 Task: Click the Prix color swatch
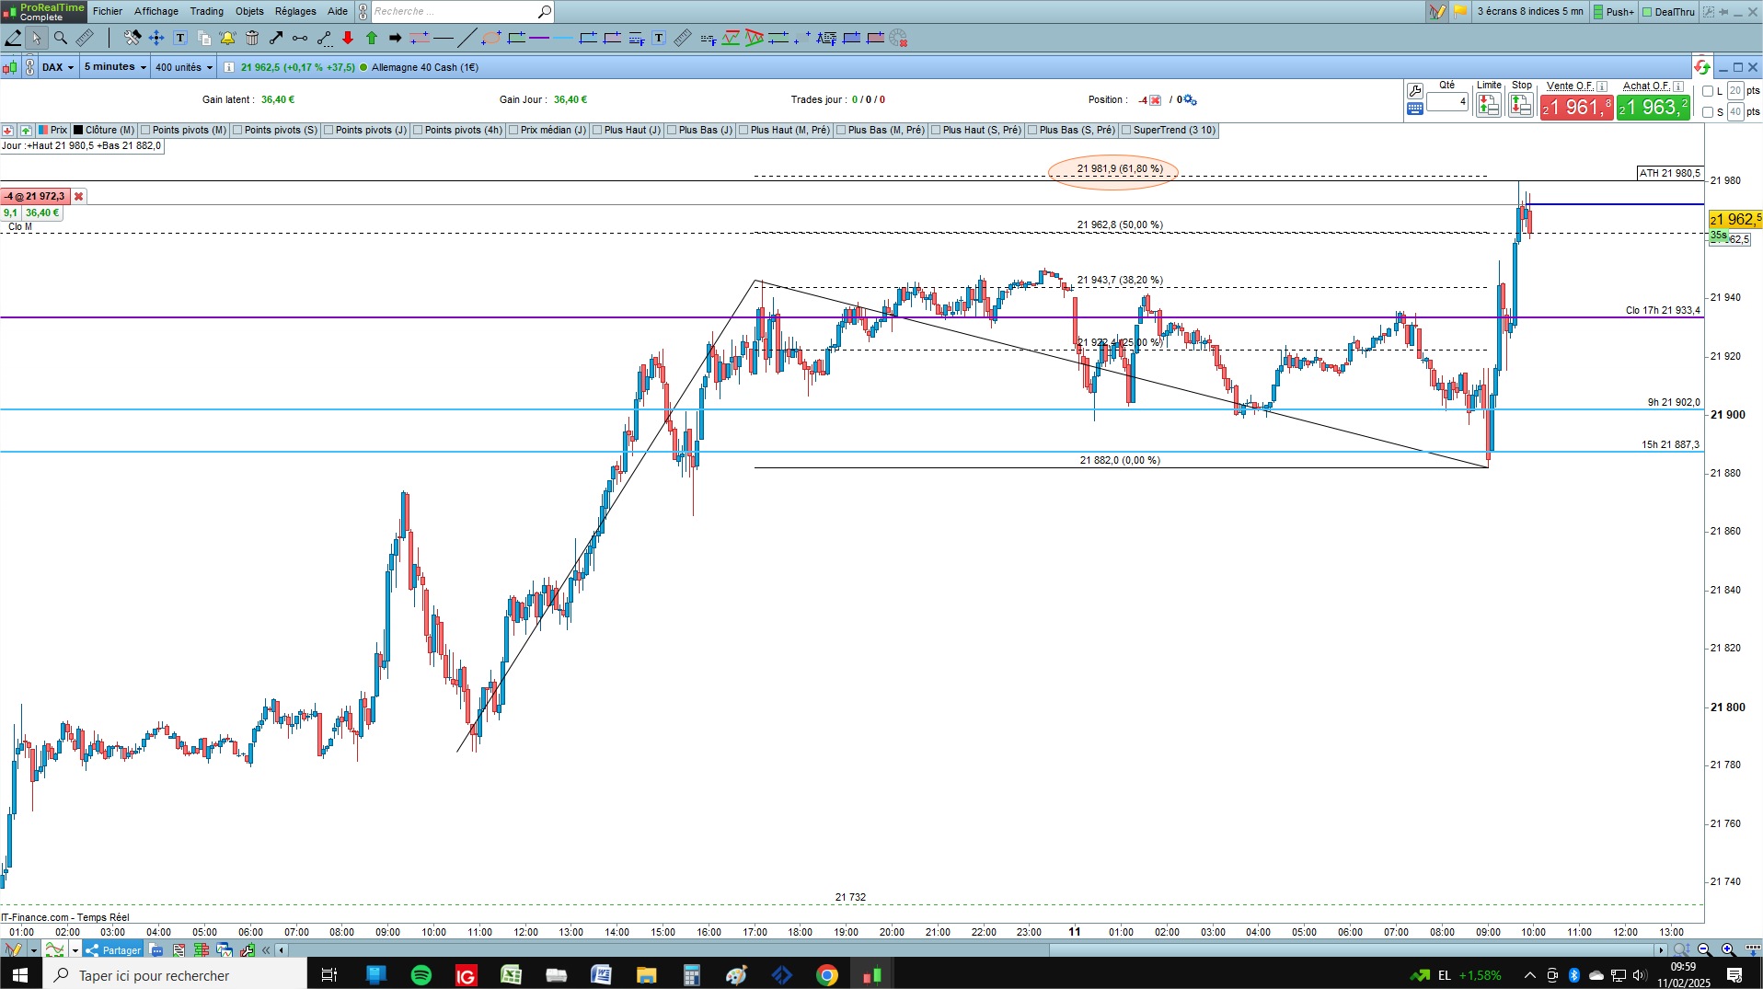click(x=42, y=131)
